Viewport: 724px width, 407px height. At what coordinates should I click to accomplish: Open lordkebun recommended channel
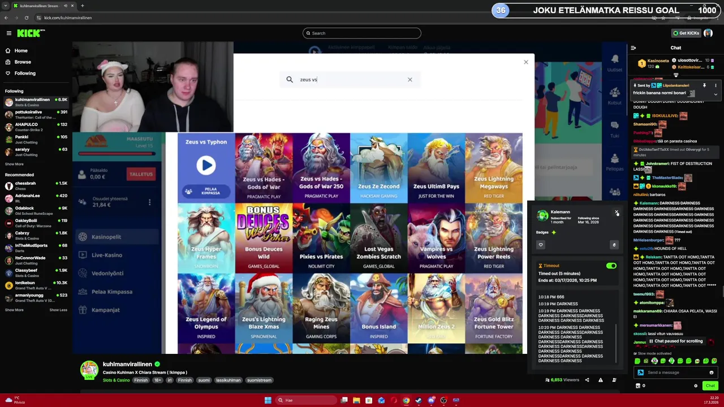tap(36, 285)
